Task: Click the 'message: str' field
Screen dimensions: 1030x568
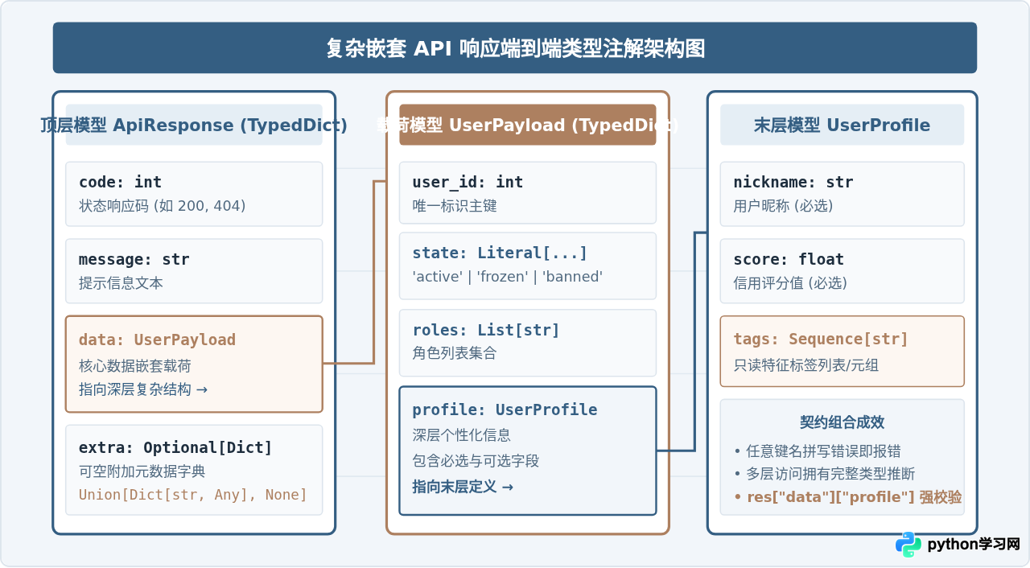Action: coord(194,271)
